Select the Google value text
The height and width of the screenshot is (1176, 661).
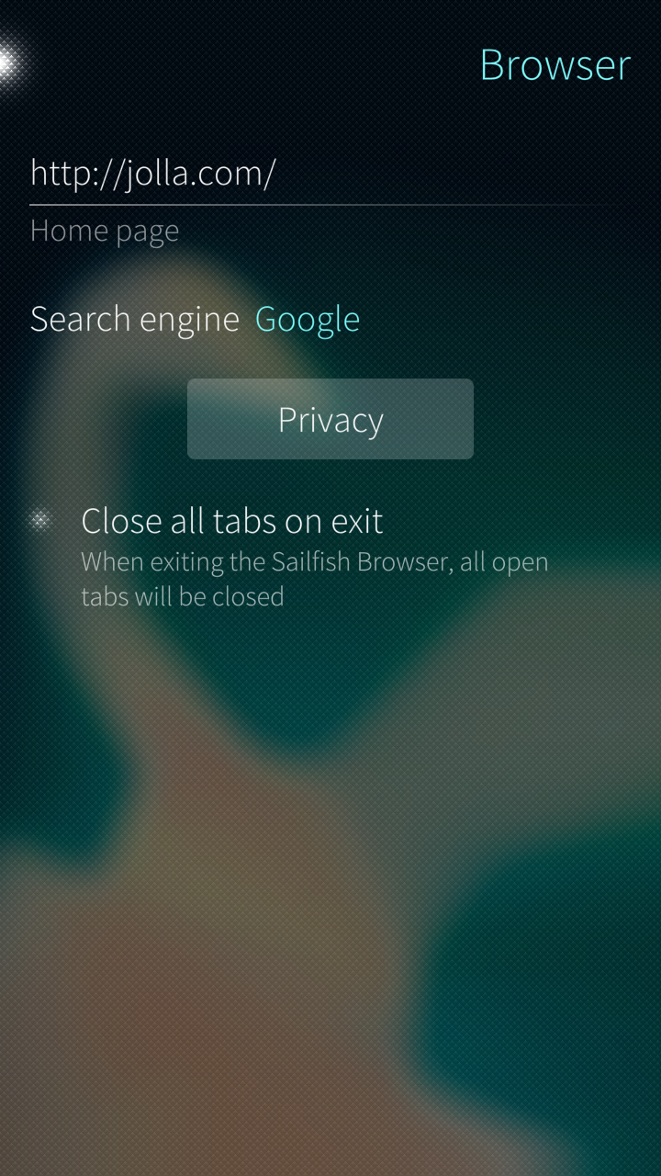coord(308,320)
